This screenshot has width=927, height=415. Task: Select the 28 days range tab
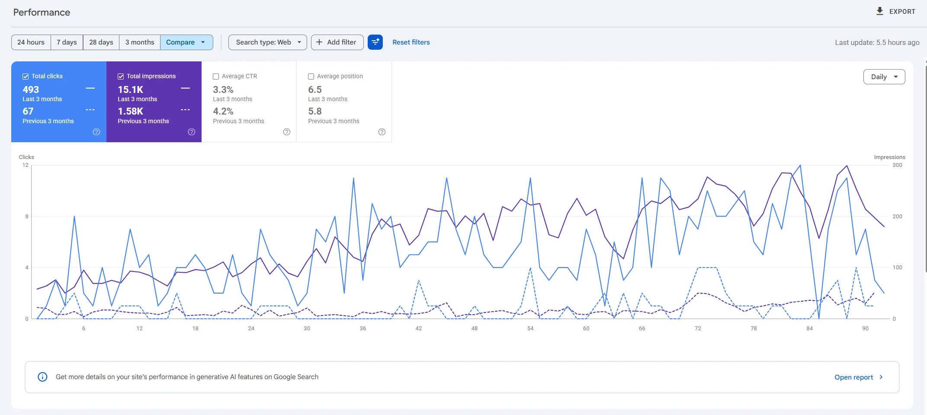point(101,42)
